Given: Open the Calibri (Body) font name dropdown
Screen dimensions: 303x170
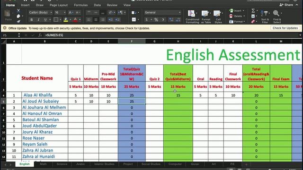Looking at the screenshot, I should tap(51, 13).
